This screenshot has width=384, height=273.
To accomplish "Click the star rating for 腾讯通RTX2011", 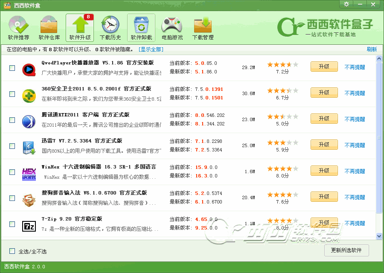I will (282, 116).
